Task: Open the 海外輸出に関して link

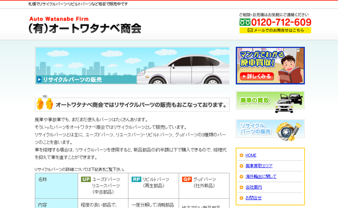Action: (x=261, y=177)
